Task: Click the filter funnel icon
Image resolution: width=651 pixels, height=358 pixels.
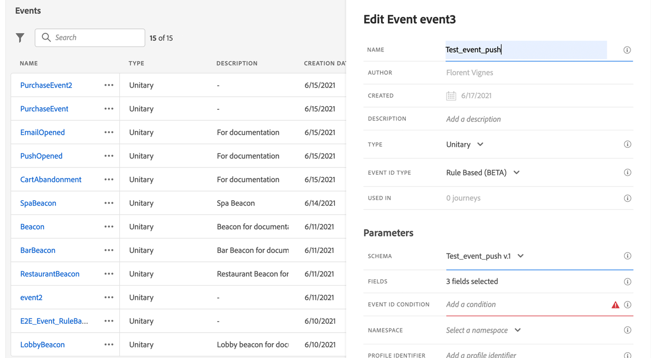Action: 20,37
